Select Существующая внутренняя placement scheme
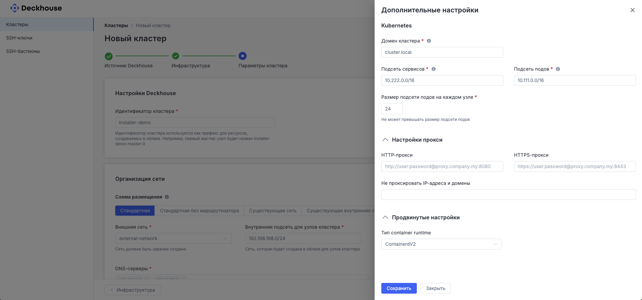The height and width of the screenshot is (300, 642). 338,211
